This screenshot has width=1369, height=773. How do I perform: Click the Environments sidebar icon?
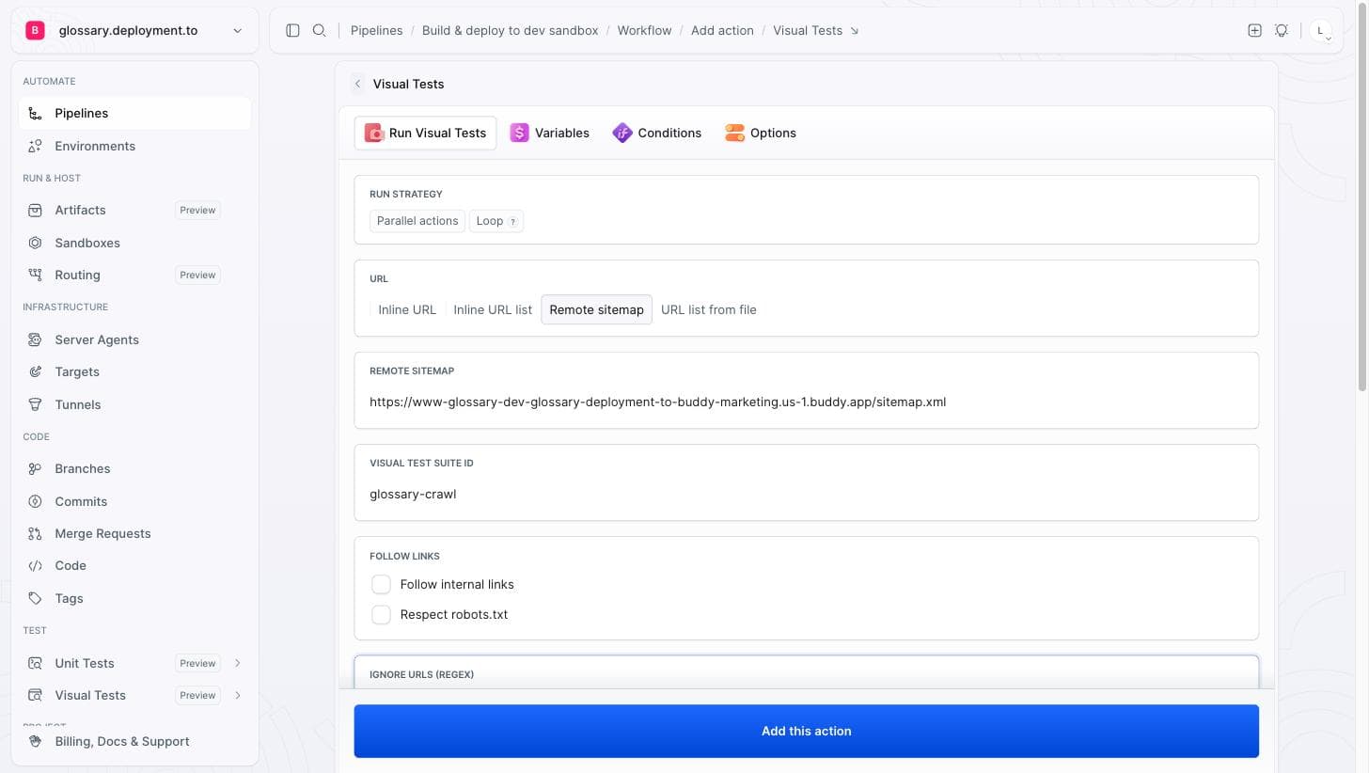(35, 146)
